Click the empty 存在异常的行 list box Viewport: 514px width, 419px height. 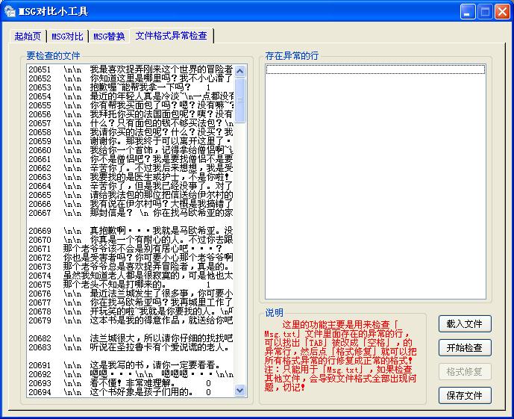pyautogui.click(x=375, y=187)
